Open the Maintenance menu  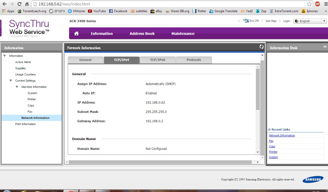click(x=183, y=34)
